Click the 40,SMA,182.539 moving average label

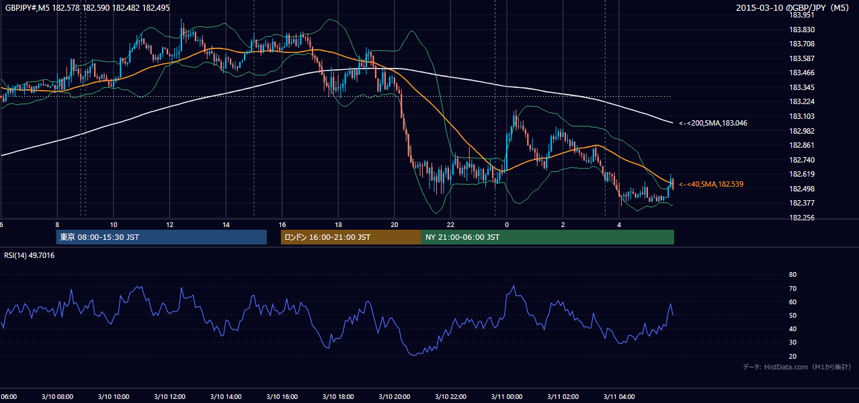710,184
